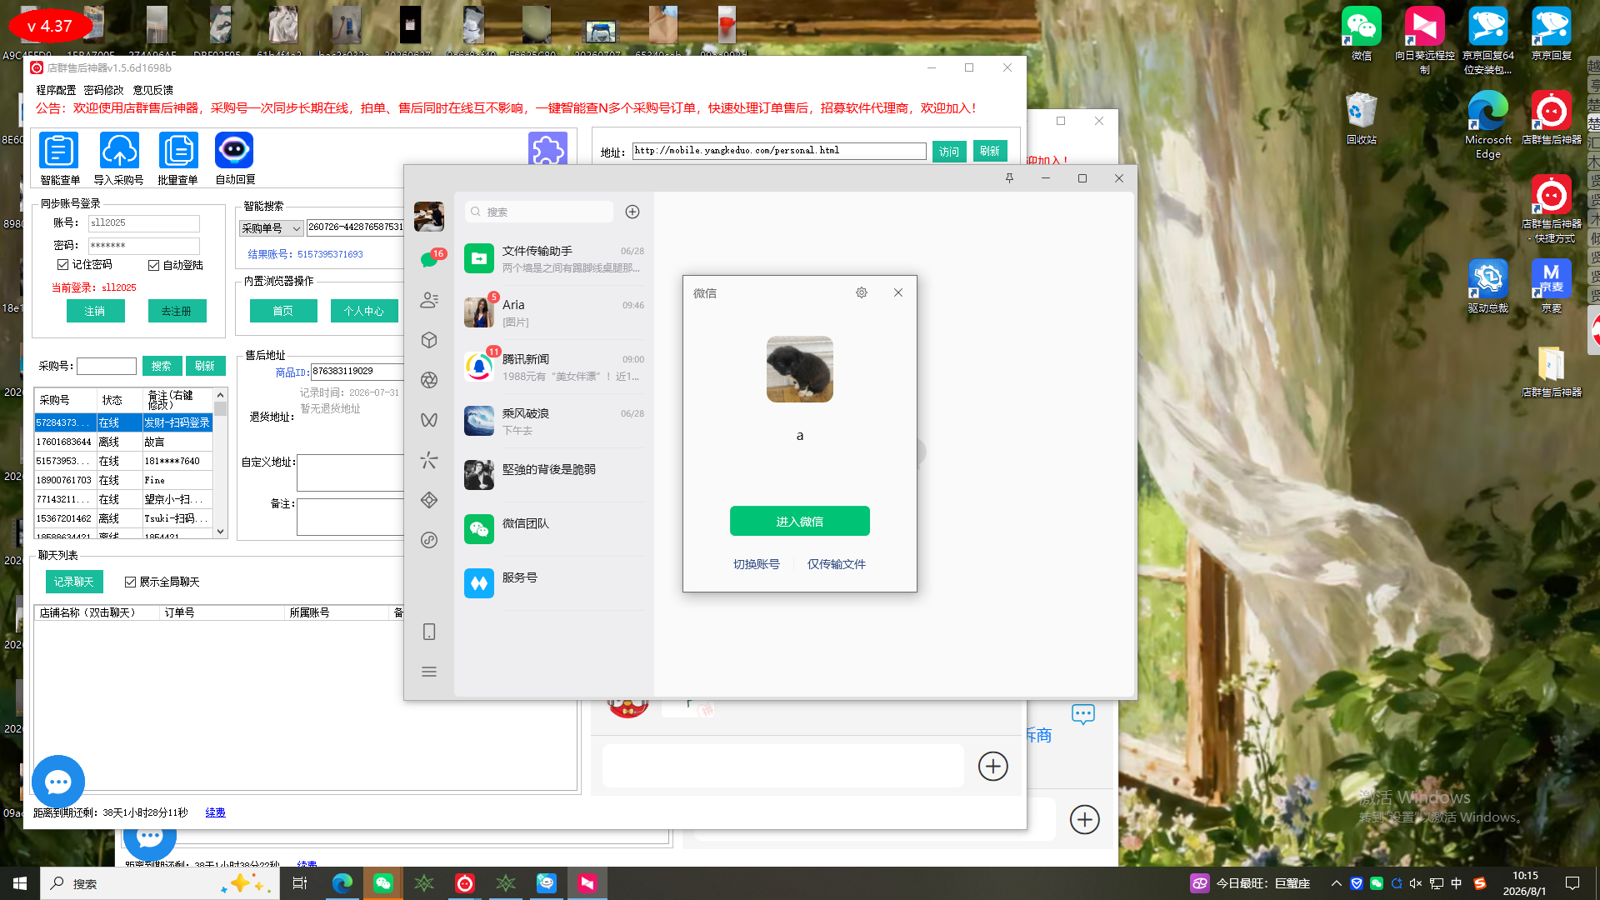Click the 采购号 filter input field
The width and height of the screenshot is (1600, 900).
point(107,366)
